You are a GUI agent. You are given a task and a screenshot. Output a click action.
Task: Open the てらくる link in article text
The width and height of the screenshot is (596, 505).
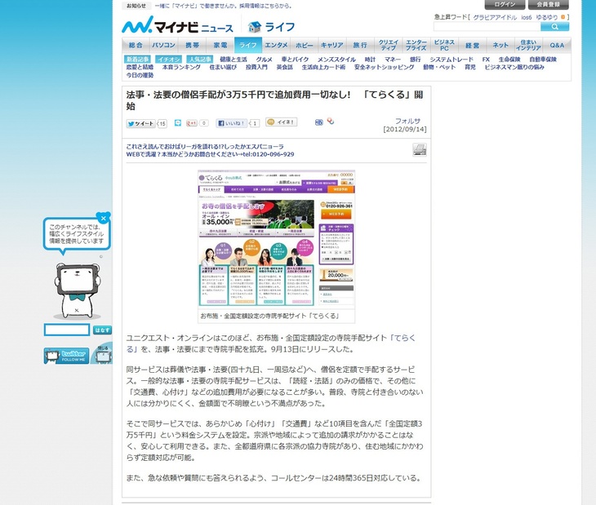tap(406, 337)
